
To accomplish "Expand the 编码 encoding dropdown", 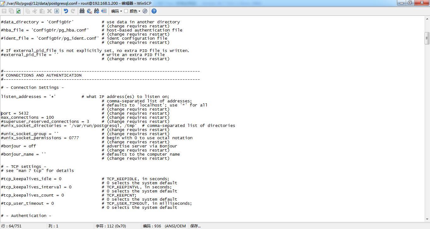I will 116,11.
